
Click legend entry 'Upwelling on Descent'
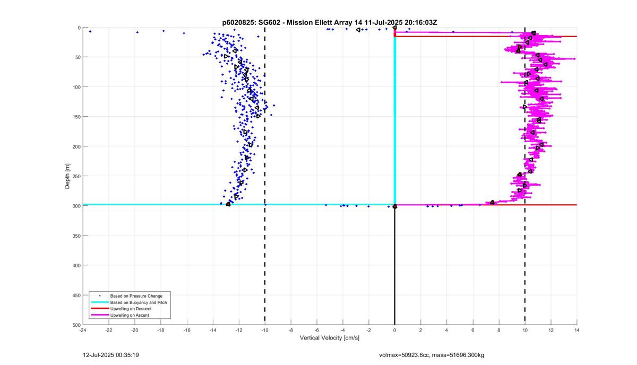point(132,308)
